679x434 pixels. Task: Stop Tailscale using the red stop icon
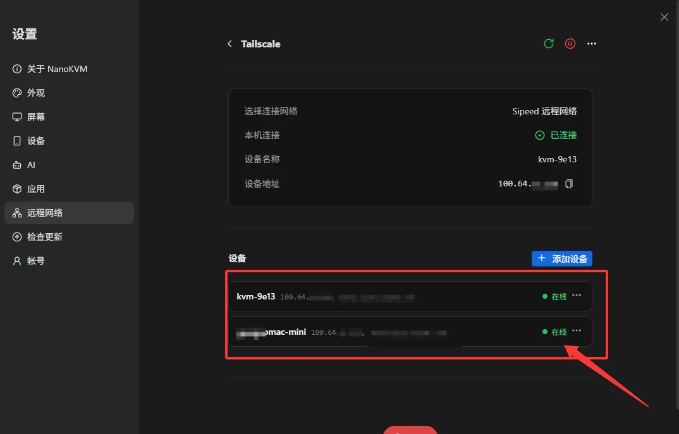pyautogui.click(x=570, y=44)
